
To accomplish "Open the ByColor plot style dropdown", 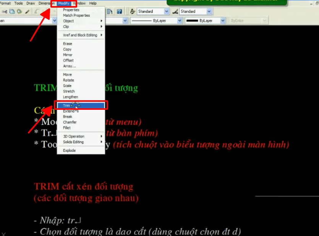I will coord(264,21).
